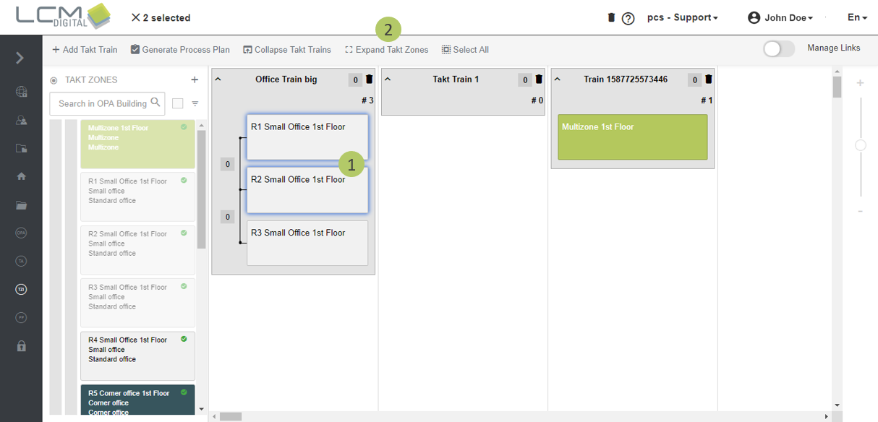
Task: Open the filter icon next to search
Action: 195,103
